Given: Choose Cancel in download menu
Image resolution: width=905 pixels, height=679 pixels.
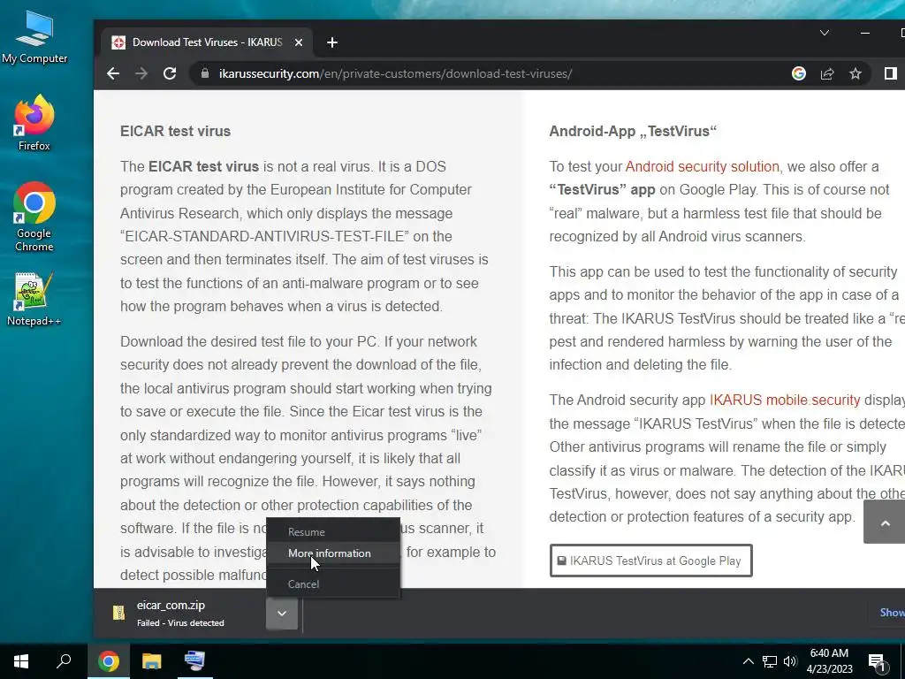Looking at the screenshot, I should click(x=333, y=584).
